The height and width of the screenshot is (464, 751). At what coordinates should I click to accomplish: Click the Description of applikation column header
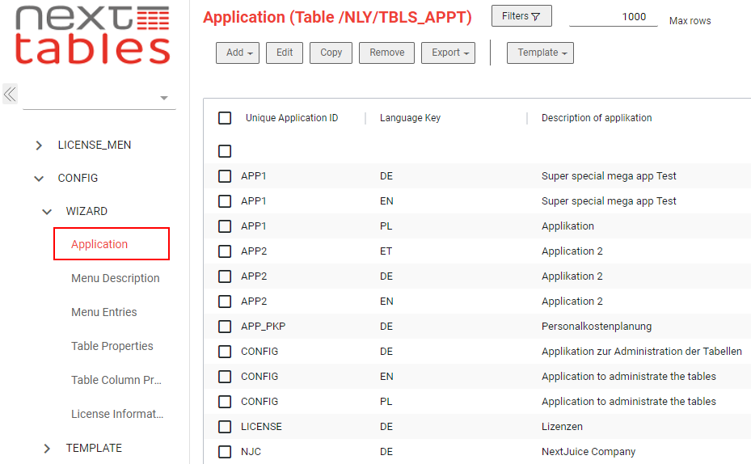coord(597,118)
